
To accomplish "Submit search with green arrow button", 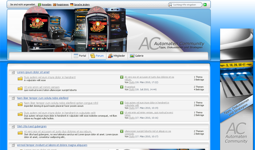I will click(x=205, y=4).
